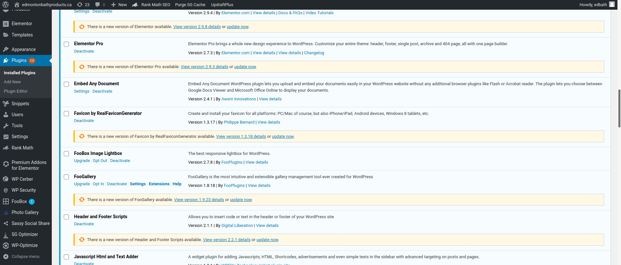Screen dimensions: 621x265
Task: Click the FooBox grid icon in sidebar
Action: coord(6,201)
